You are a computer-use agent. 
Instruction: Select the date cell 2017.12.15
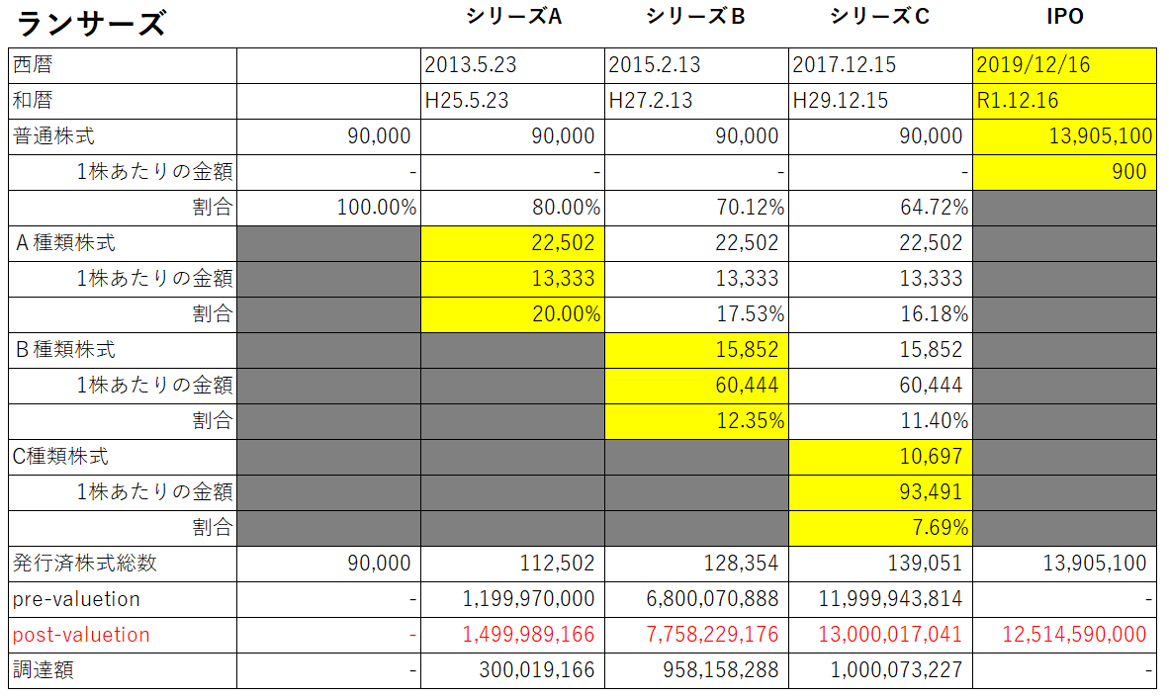pyautogui.click(x=880, y=65)
